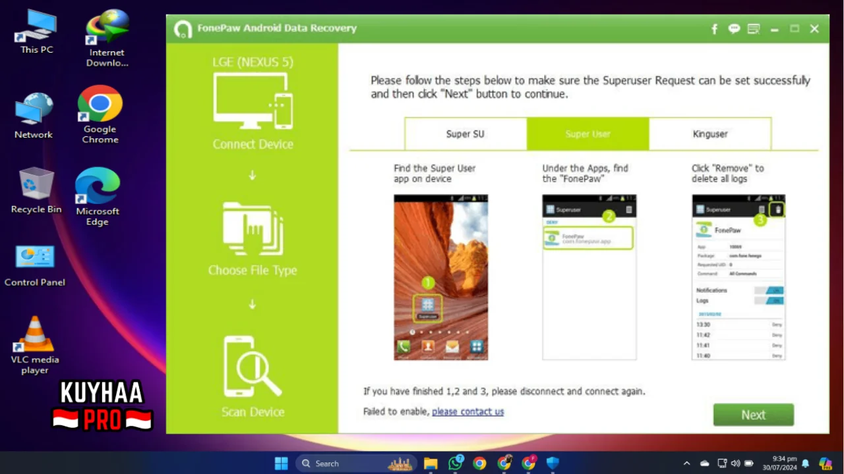
Task: Click the LGE (NEXUS 5) device name
Action: point(253,63)
